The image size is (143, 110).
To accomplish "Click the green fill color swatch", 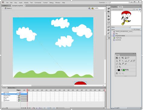I will click(124, 70).
